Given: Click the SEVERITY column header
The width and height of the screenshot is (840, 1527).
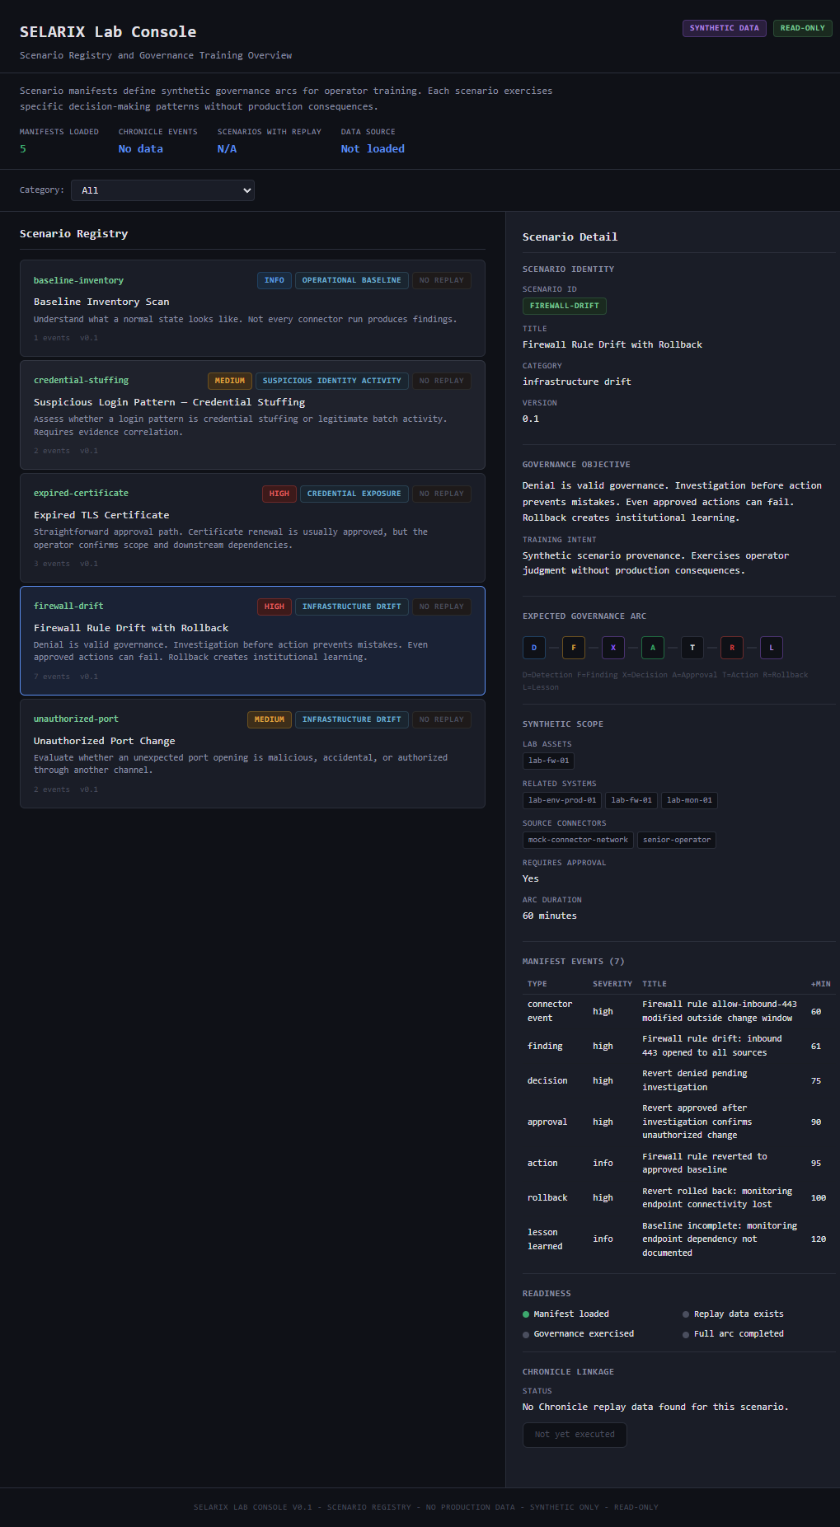Looking at the screenshot, I should 612,984.
